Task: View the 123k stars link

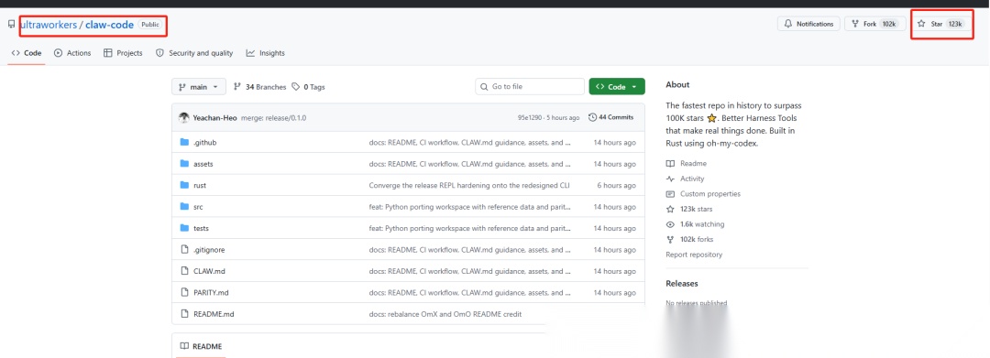Action: point(688,210)
